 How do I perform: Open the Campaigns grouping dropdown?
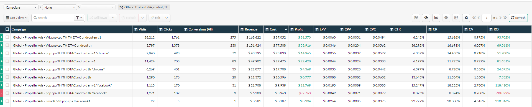21,7
